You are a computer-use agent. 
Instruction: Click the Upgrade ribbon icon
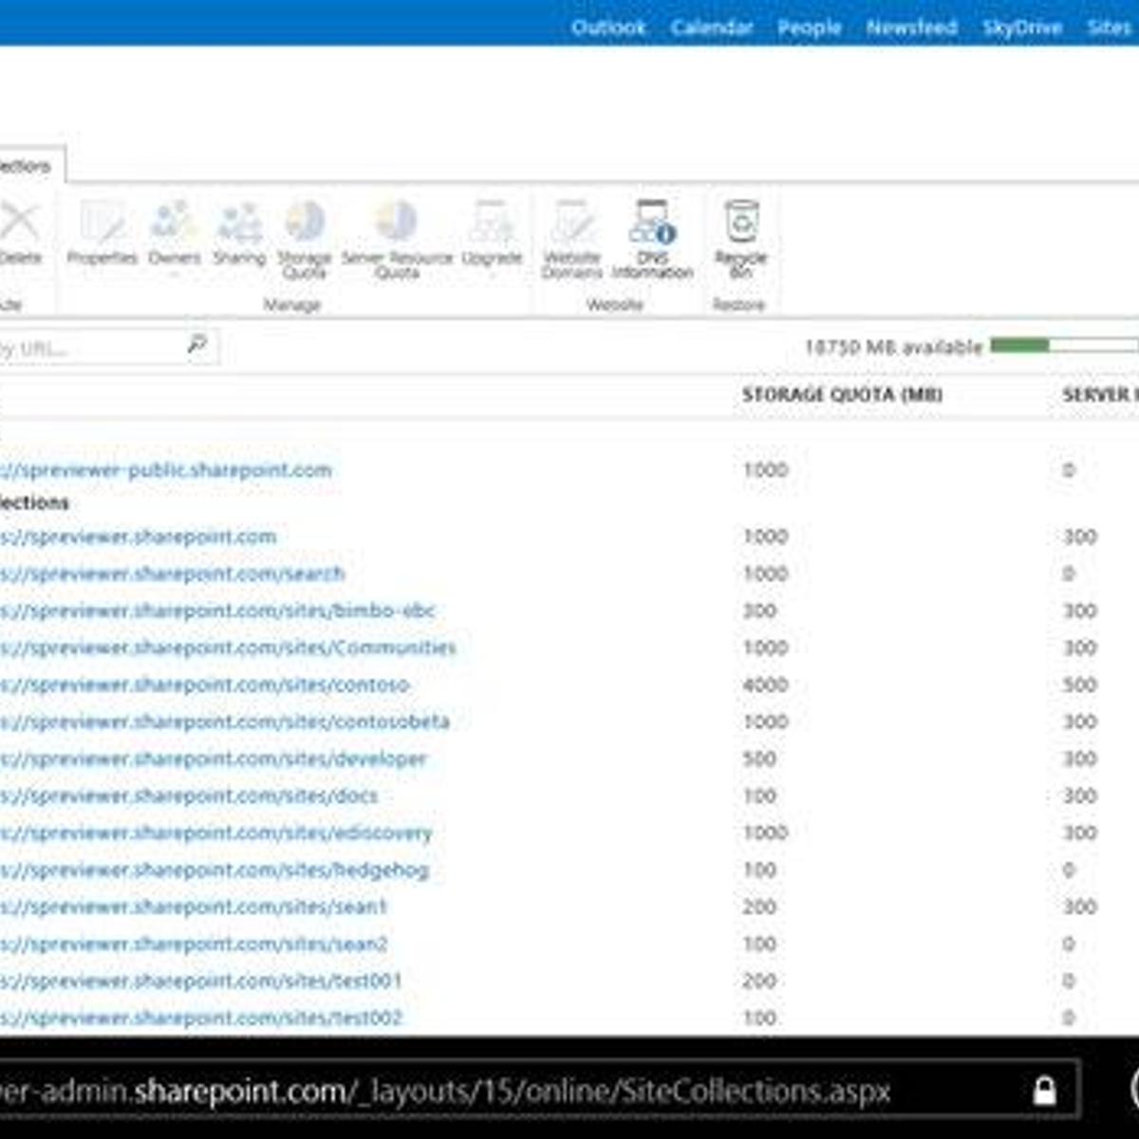(492, 223)
